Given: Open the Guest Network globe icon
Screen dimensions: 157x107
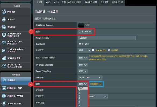Looking at the screenshot, I should coord(4,27).
